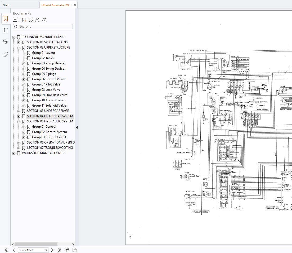Open the Comments panel icon
The image size is (292, 253).
[6, 42]
